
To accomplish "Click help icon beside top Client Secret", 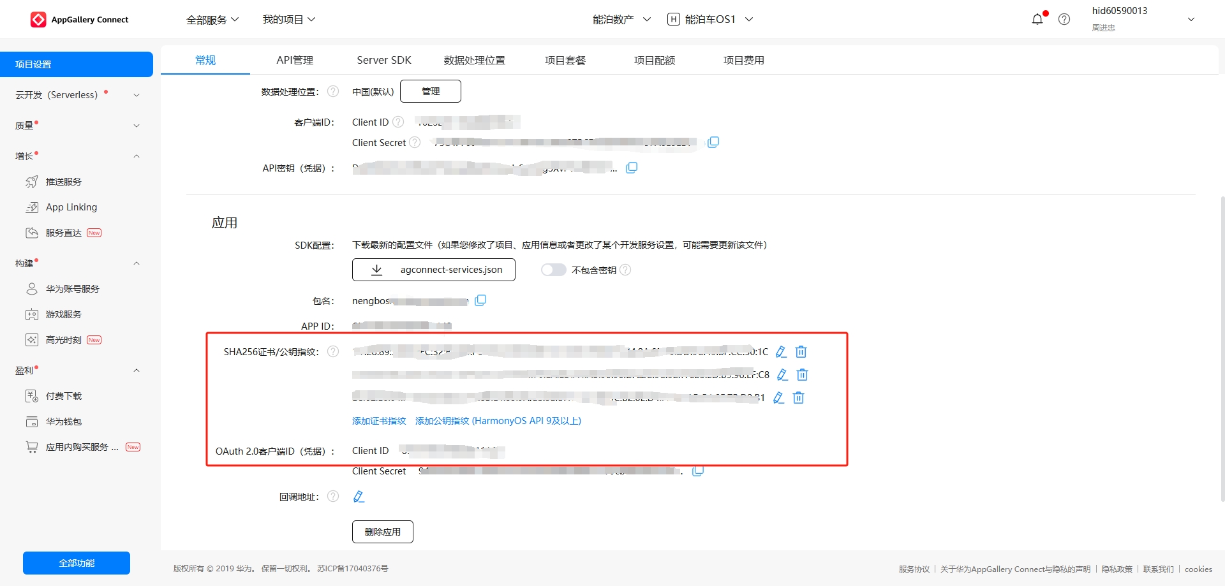I will [x=415, y=142].
